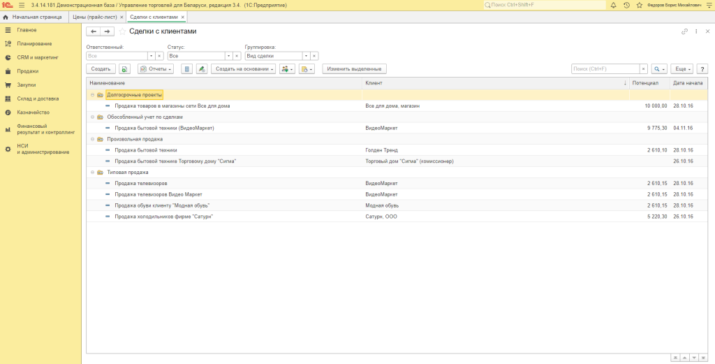Navigate back with the left arrow button

coord(94,31)
